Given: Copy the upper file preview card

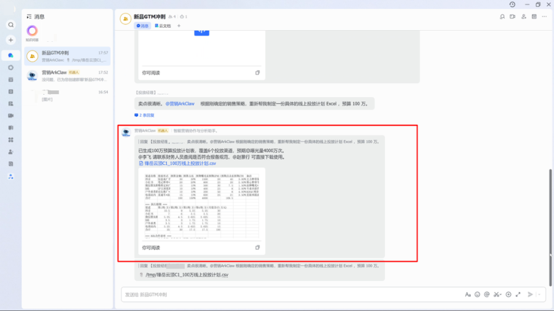Looking at the screenshot, I should (x=257, y=73).
